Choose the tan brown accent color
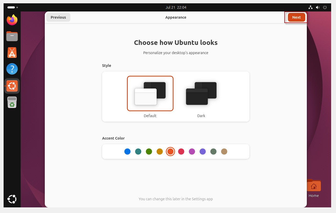 click(x=224, y=152)
